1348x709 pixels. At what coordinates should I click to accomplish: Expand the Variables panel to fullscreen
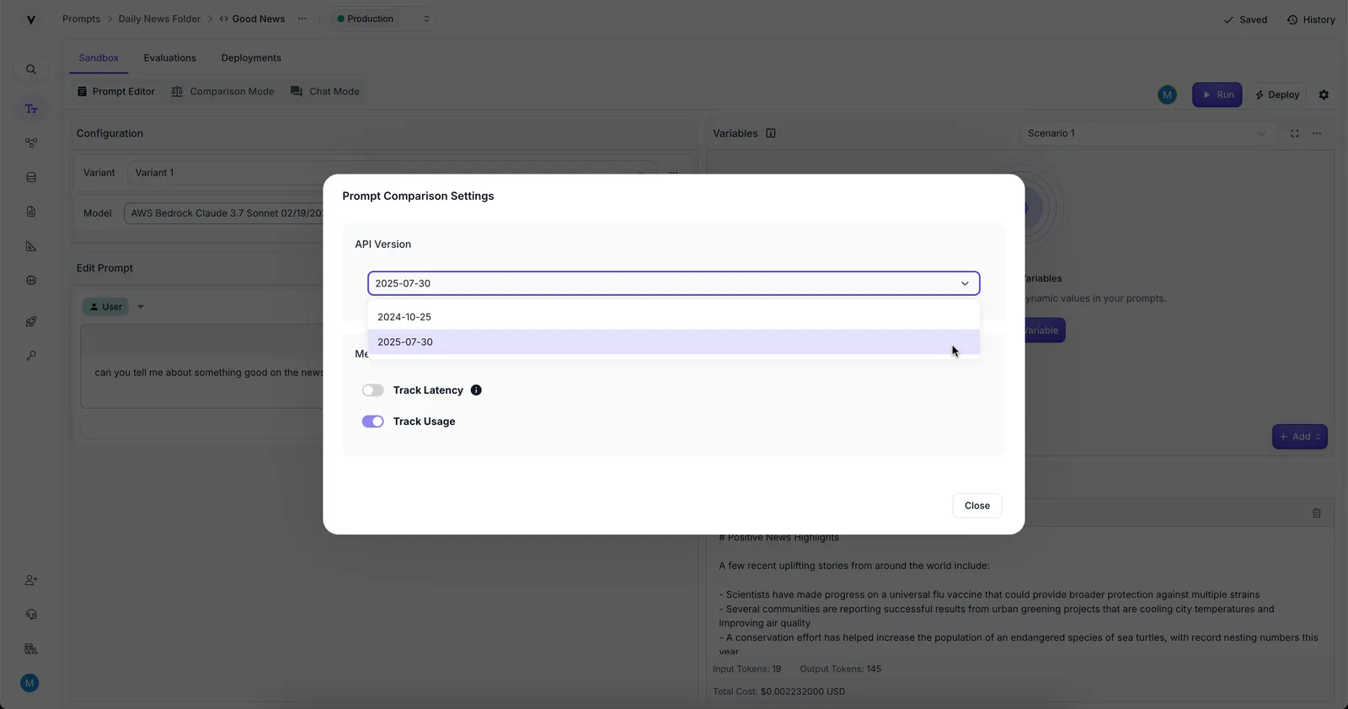[x=1295, y=133]
